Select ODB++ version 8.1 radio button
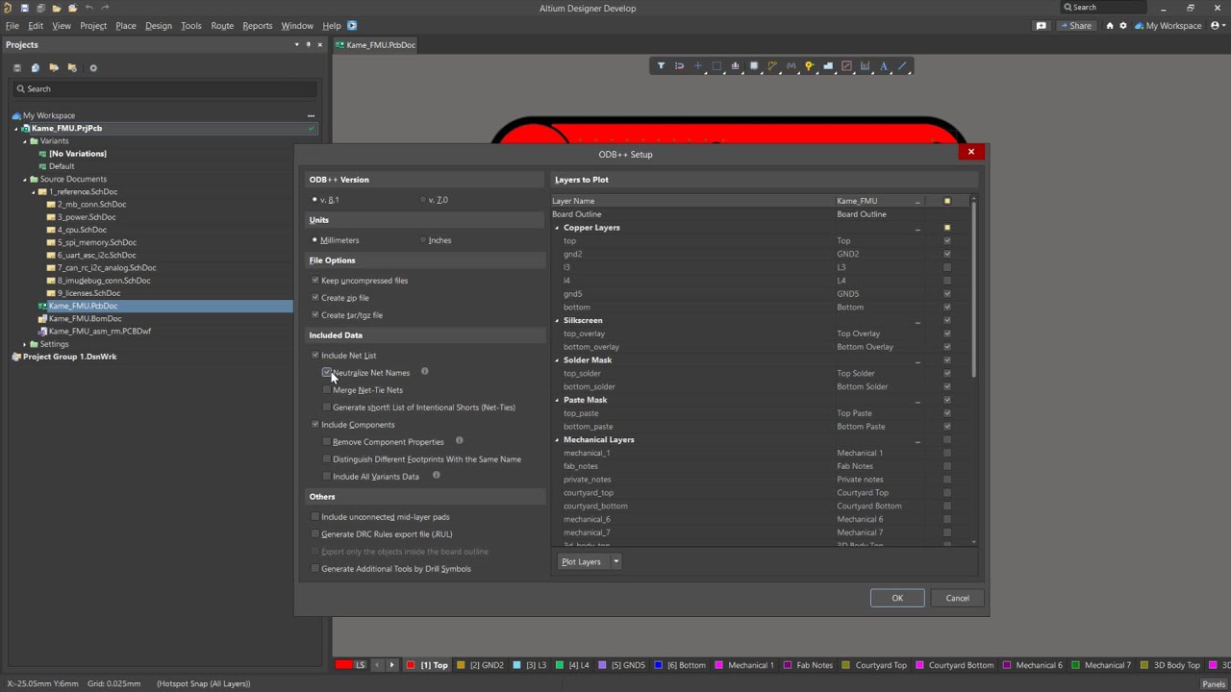This screenshot has width=1231, height=692. [x=314, y=200]
